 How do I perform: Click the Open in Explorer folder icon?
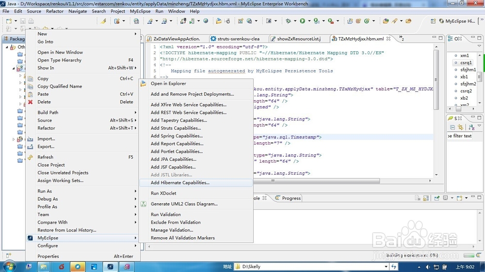(144, 83)
